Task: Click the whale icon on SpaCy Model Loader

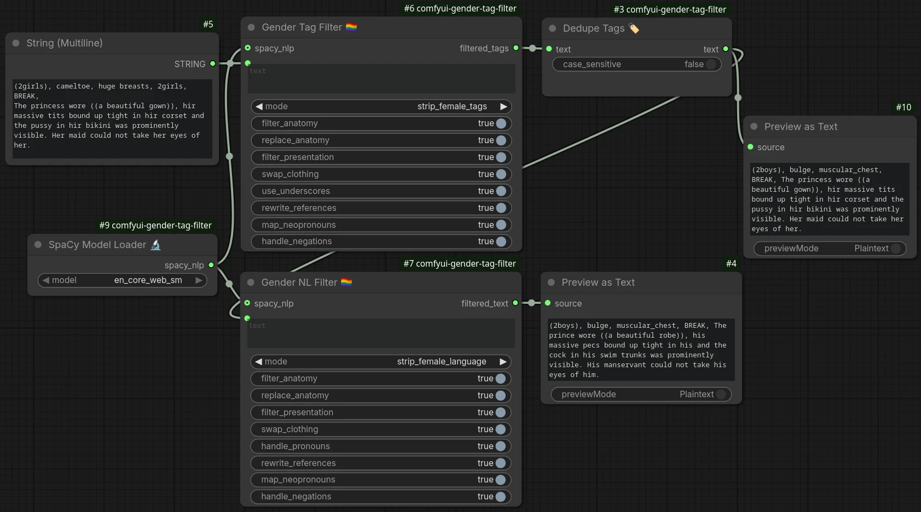Action: [x=155, y=245]
